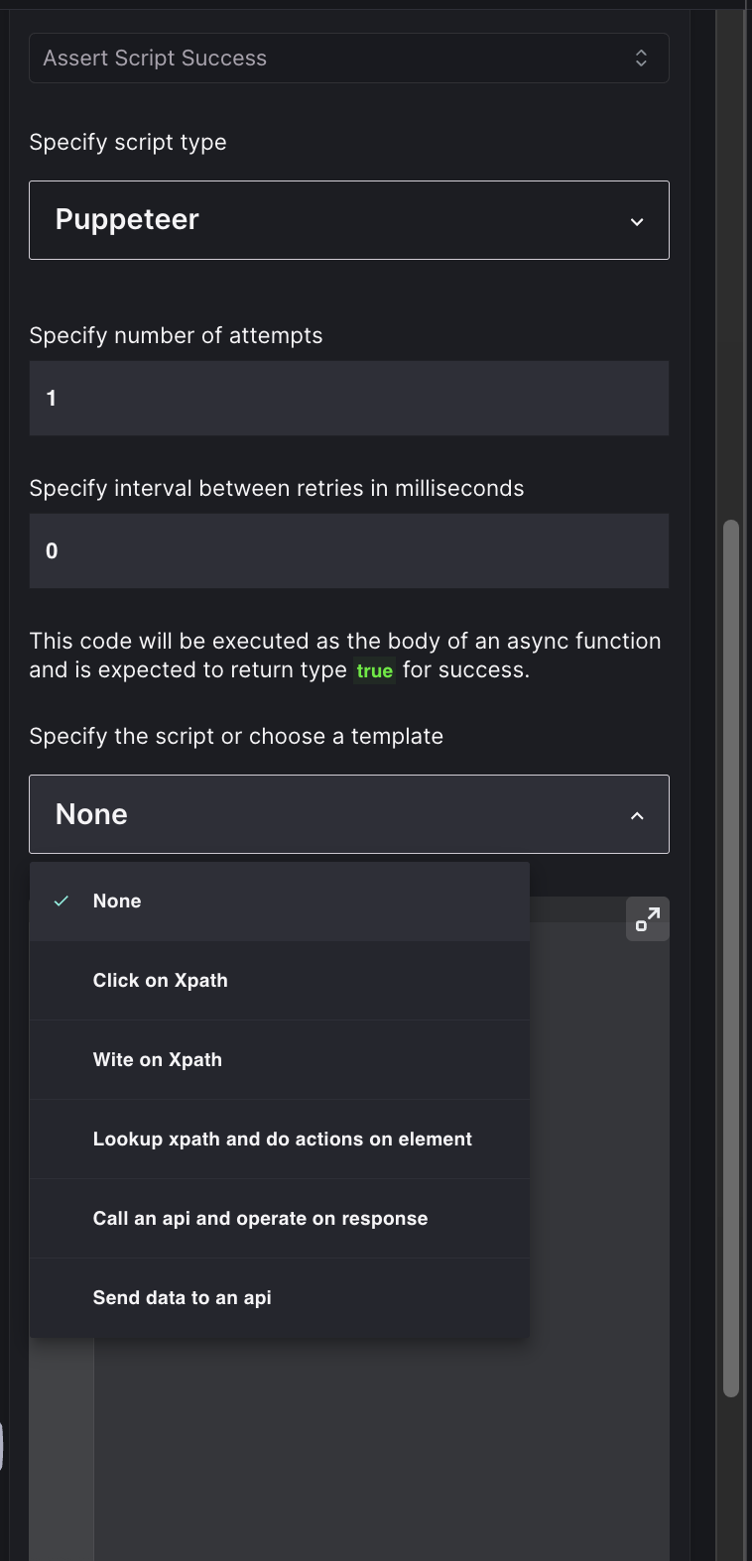Viewport: 752px width, 1561px height.
Task: Click the number of attempts input showing 1
Action: (349, 398)
